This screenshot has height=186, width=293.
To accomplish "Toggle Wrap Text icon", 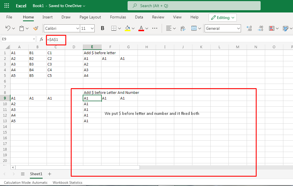I will (183, 28).
